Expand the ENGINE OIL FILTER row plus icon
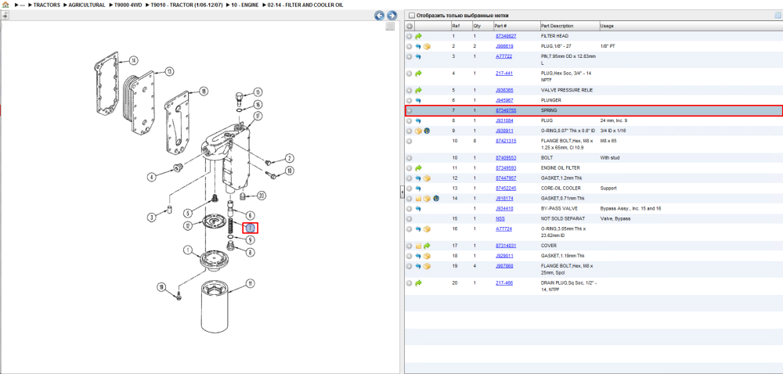The height and width of the screenshot is (374, 783). pyautogui.click(x=409, y=168)
